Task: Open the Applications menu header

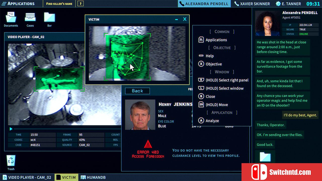Action: 18,4
